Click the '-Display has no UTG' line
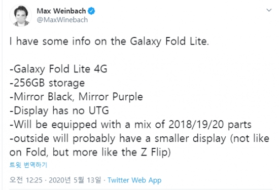279x190 pixels. click(59, 110)
